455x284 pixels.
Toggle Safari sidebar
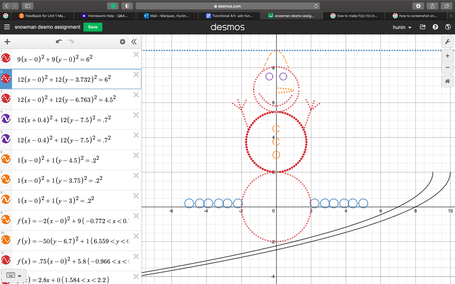pyautogui.click(x=27, y=6)
